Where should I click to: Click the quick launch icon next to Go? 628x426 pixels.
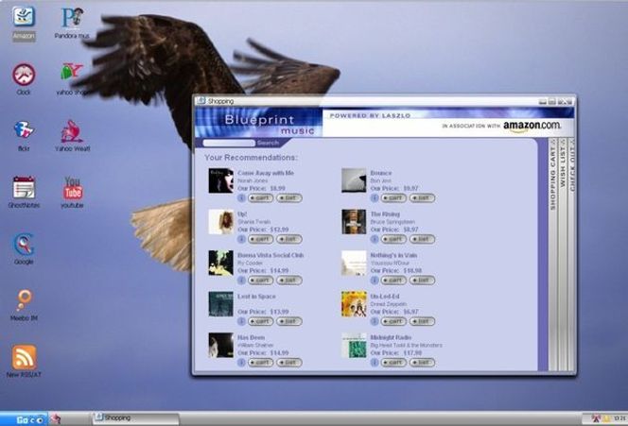tap(55, 418)
